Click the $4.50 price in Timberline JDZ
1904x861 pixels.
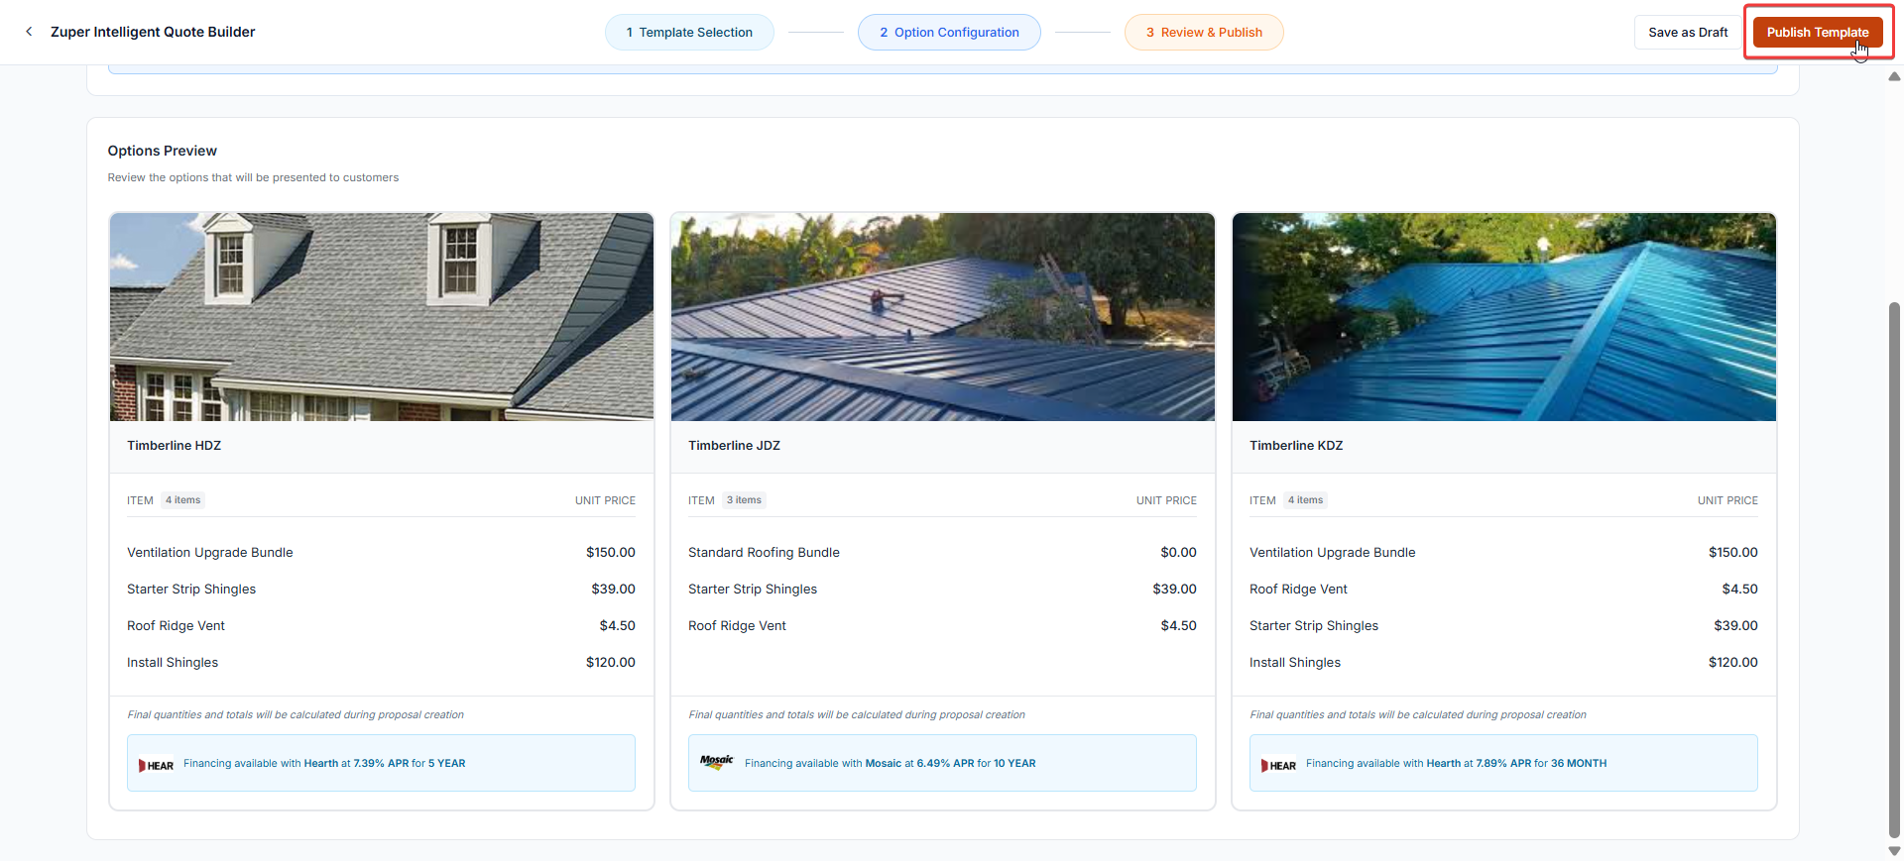coord(1178,625)
